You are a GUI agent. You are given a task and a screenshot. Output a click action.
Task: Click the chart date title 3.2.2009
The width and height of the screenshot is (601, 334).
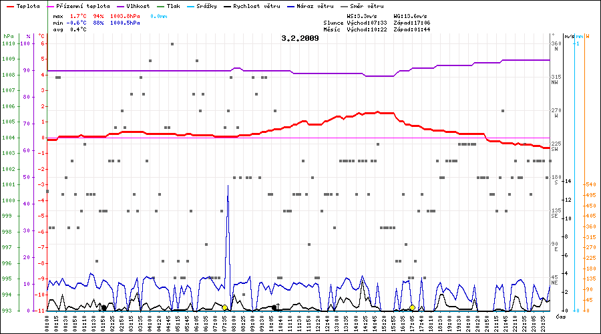(300, 38)
